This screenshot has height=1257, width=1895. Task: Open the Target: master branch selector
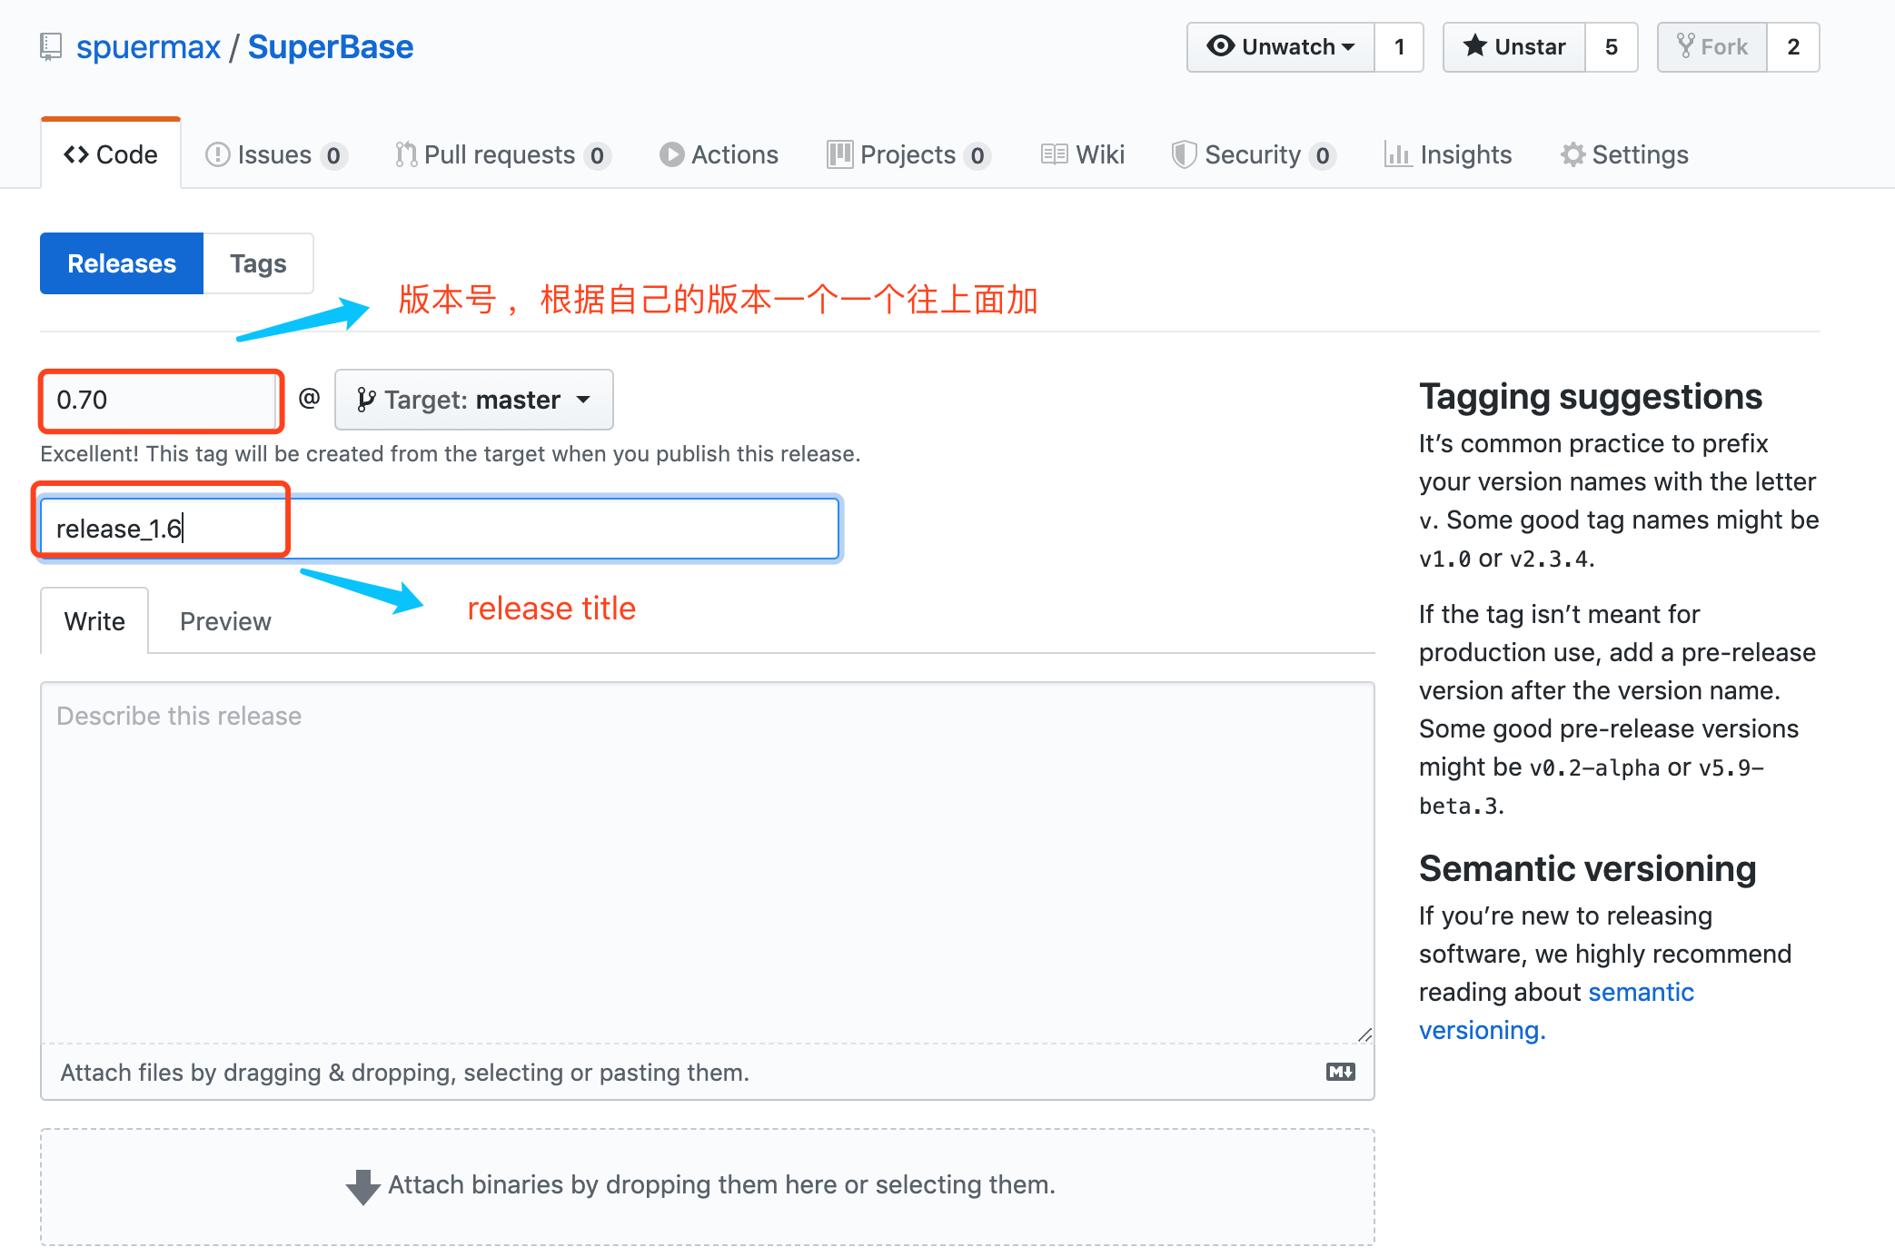[x=473, y=400]
